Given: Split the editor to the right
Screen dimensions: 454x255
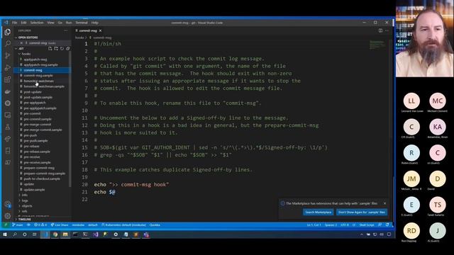Looking at the screenshot, I should [x=380, y=30].
